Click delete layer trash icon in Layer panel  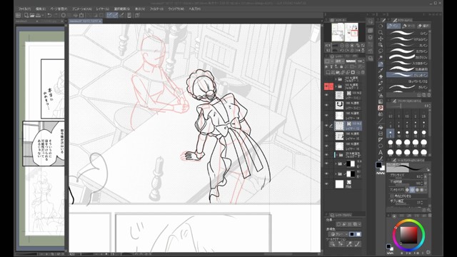[x=363, y=72]
